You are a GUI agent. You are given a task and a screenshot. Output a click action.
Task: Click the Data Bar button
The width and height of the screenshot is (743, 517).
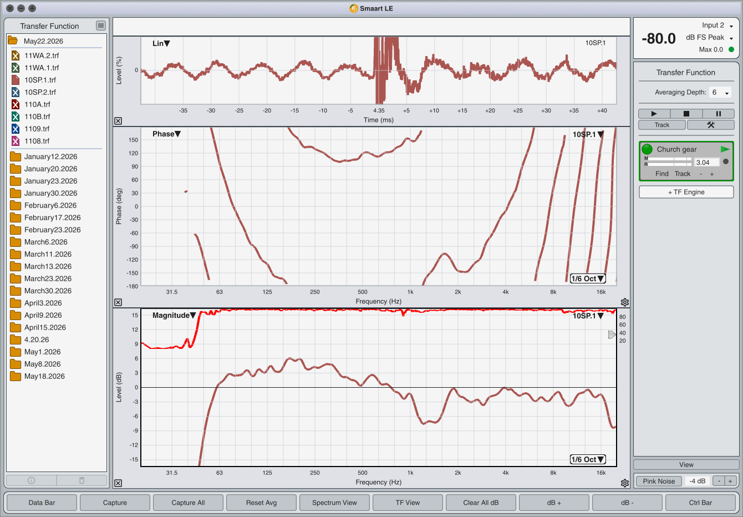click(x=42, y=503)
